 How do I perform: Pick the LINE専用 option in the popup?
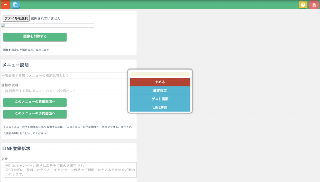160,107
